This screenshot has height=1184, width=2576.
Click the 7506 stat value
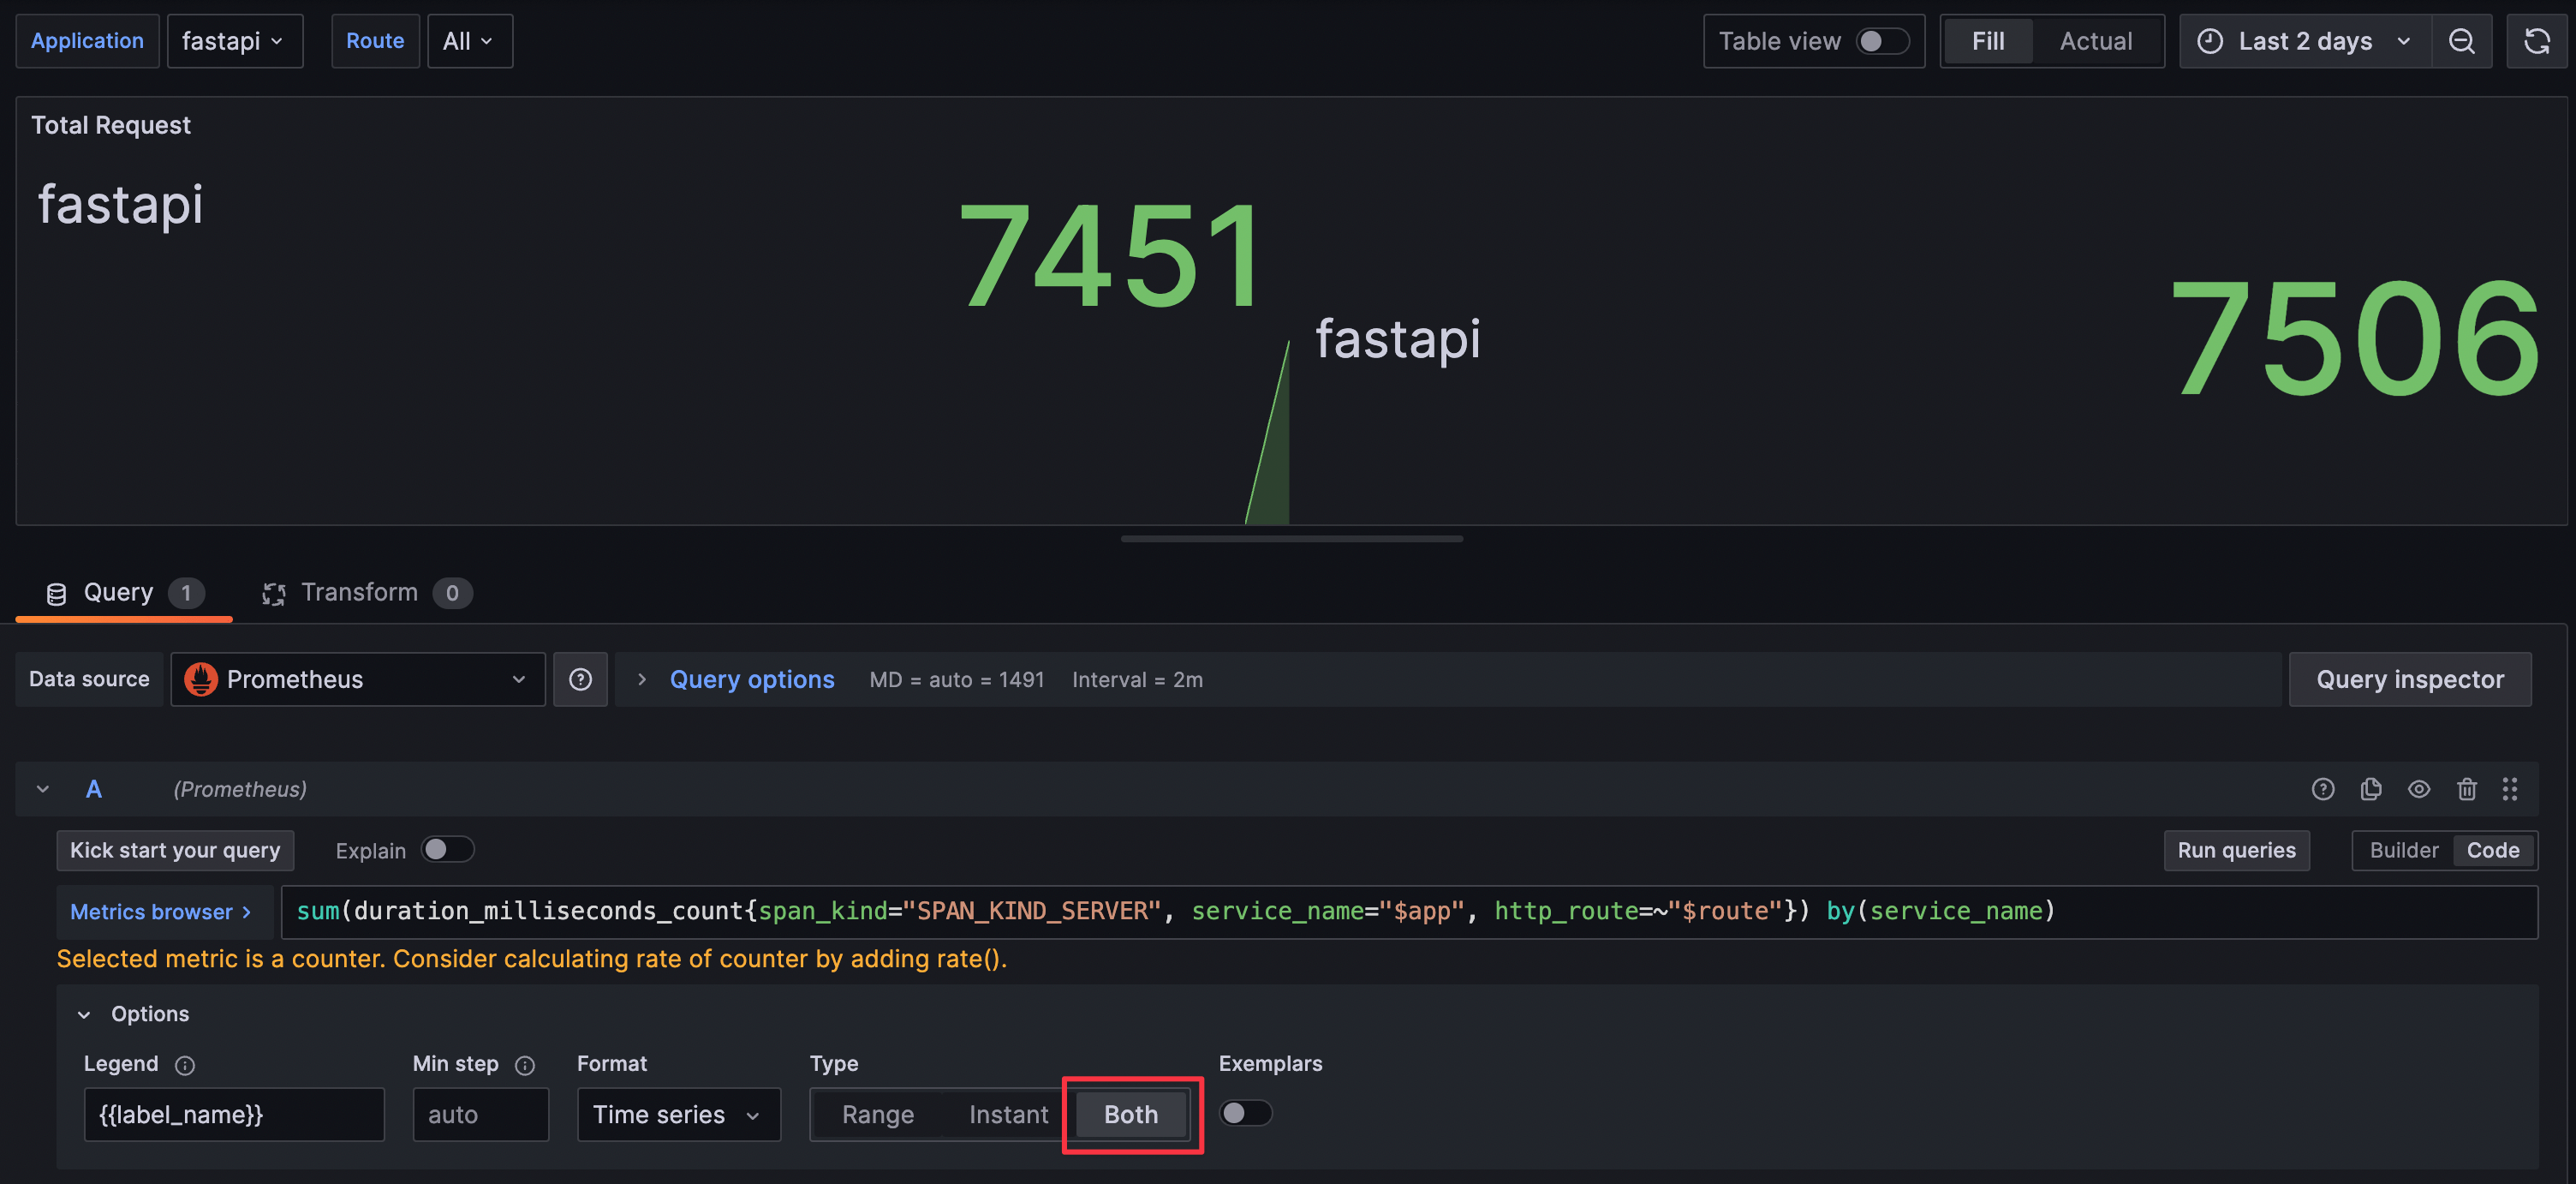[x=2355, y=339]
